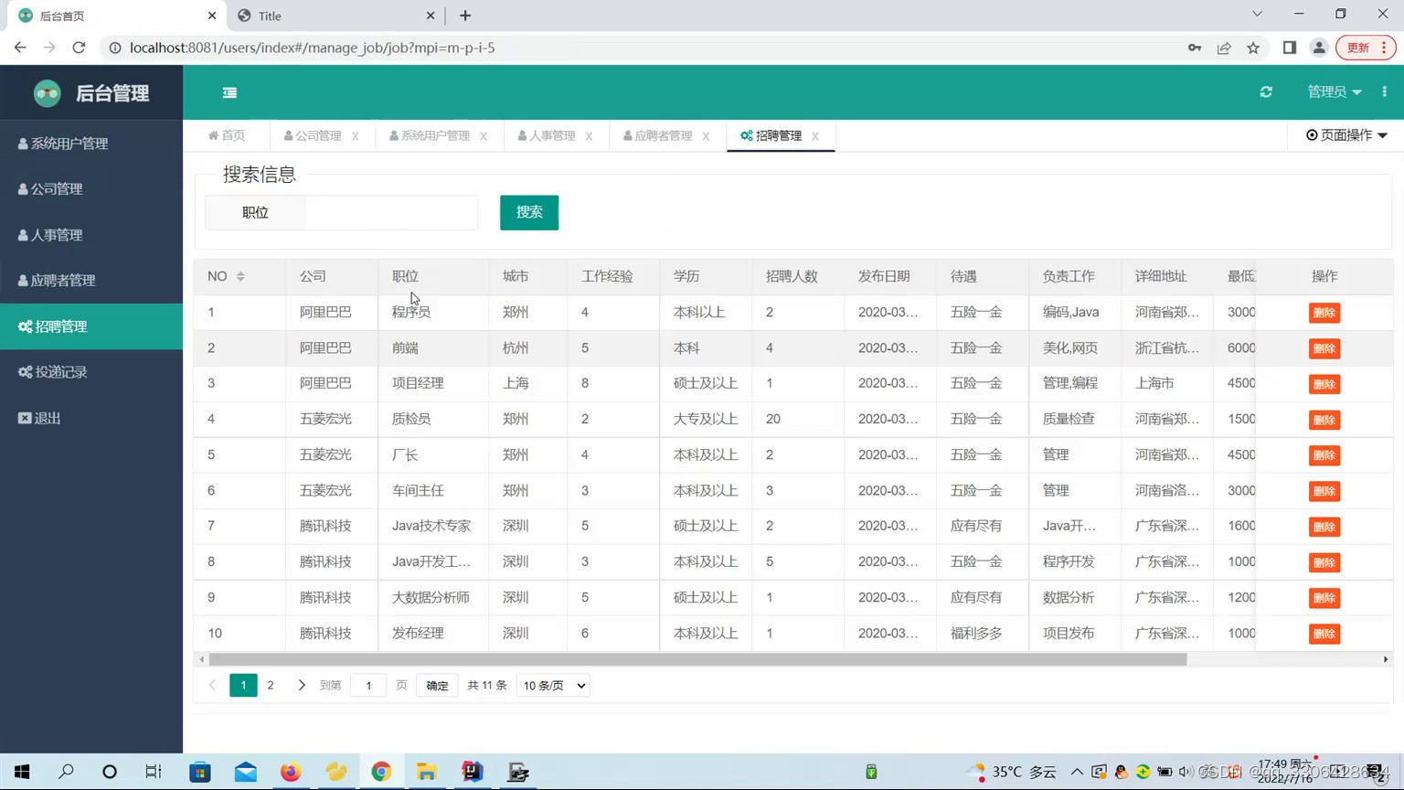This screenshot has height=790, width=1404.
Task: Switch to the 系统用户管理 tab
Action: tap(429, 135)
